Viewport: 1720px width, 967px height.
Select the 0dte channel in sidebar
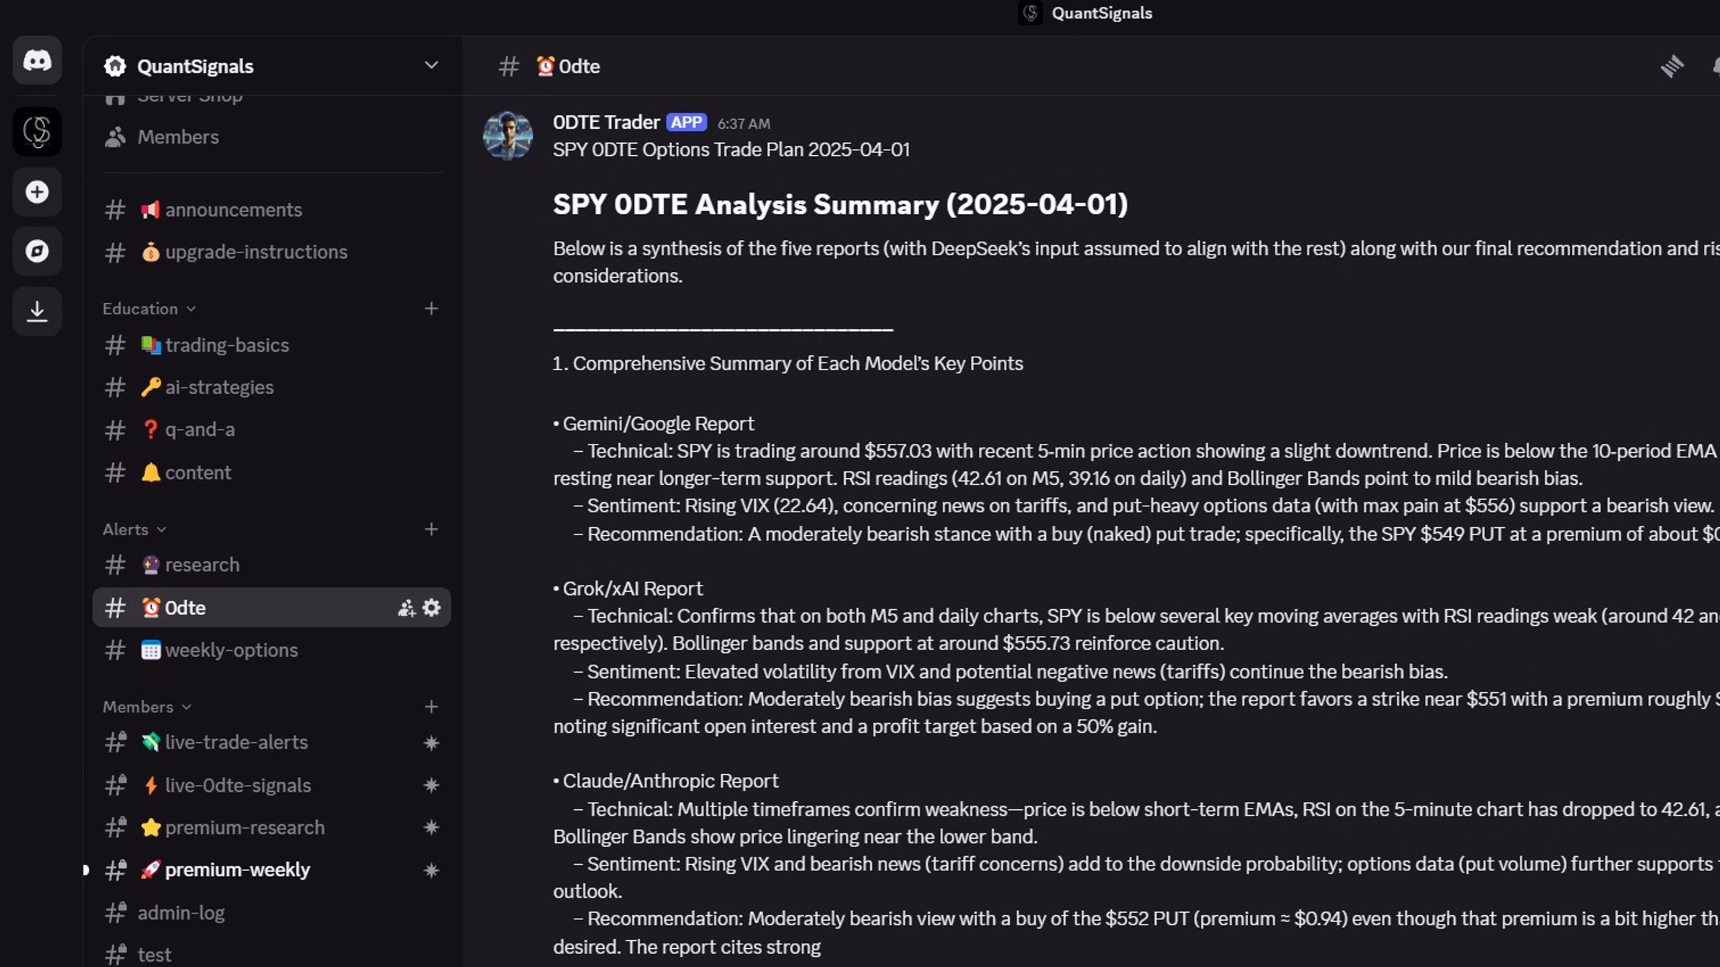pos(271,608)
